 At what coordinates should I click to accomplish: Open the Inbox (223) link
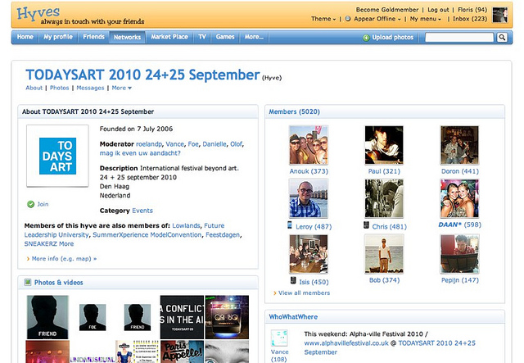coord(469,19)
